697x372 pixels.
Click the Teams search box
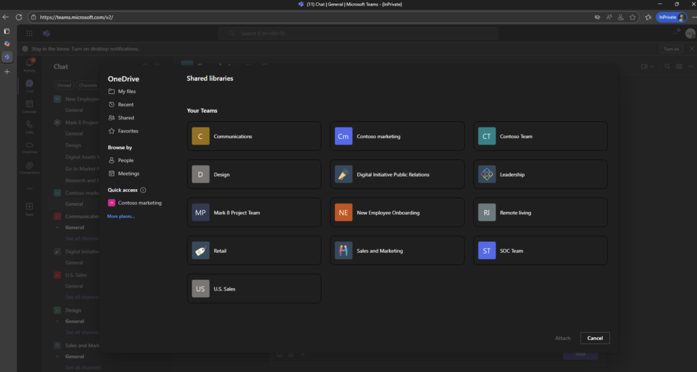(358, 33)
